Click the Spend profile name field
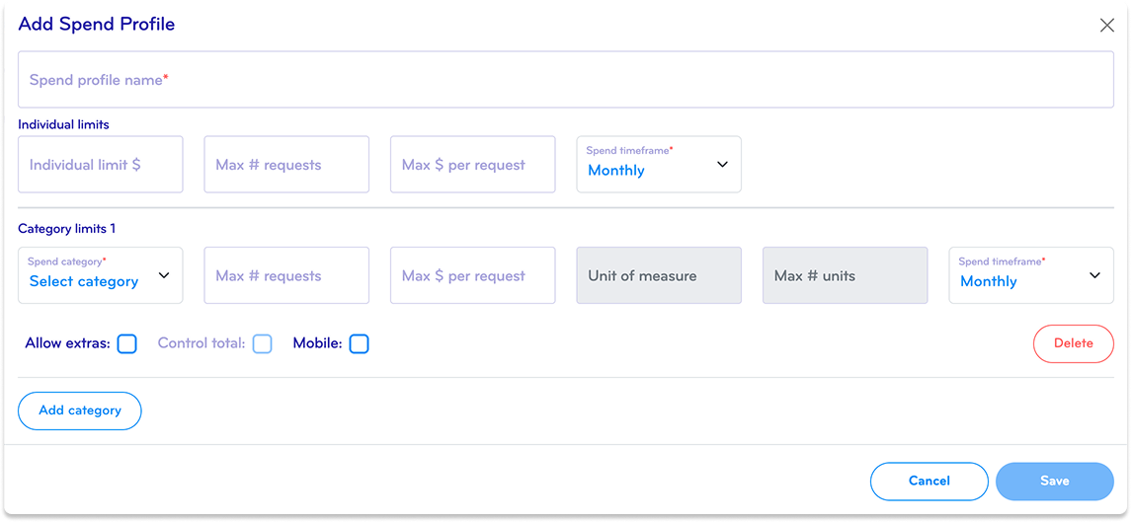This screenshot has width=1131, height=522. (x=565, y=79)
